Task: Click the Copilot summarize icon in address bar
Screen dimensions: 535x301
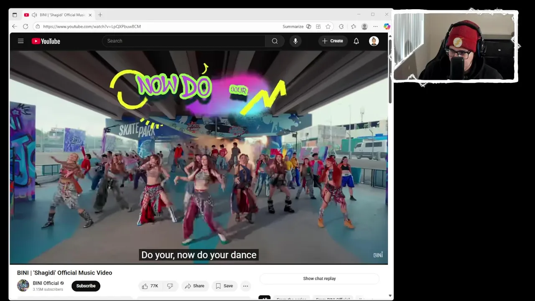Action: pyautogui.click(x=308, y=26)
